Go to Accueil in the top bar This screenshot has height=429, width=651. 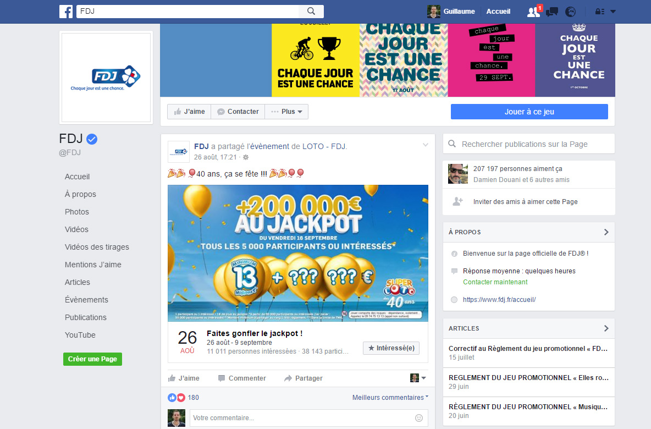coord(498,11)
